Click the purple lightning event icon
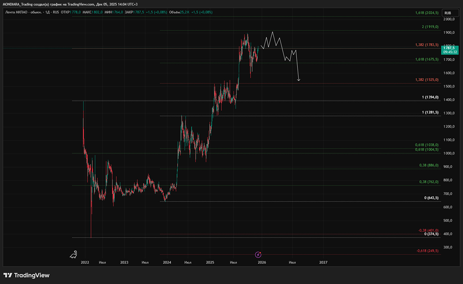Screen dimensions: 463x284 click(x=258, y=254)
